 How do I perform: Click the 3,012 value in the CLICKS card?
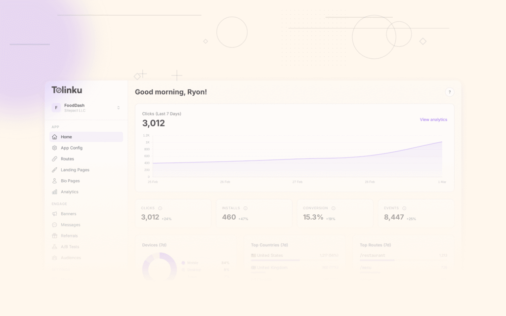(x=150, y=217)
